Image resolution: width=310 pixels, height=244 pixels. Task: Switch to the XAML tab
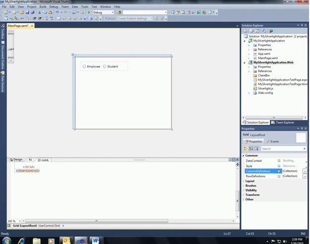[x=44, y=160]
